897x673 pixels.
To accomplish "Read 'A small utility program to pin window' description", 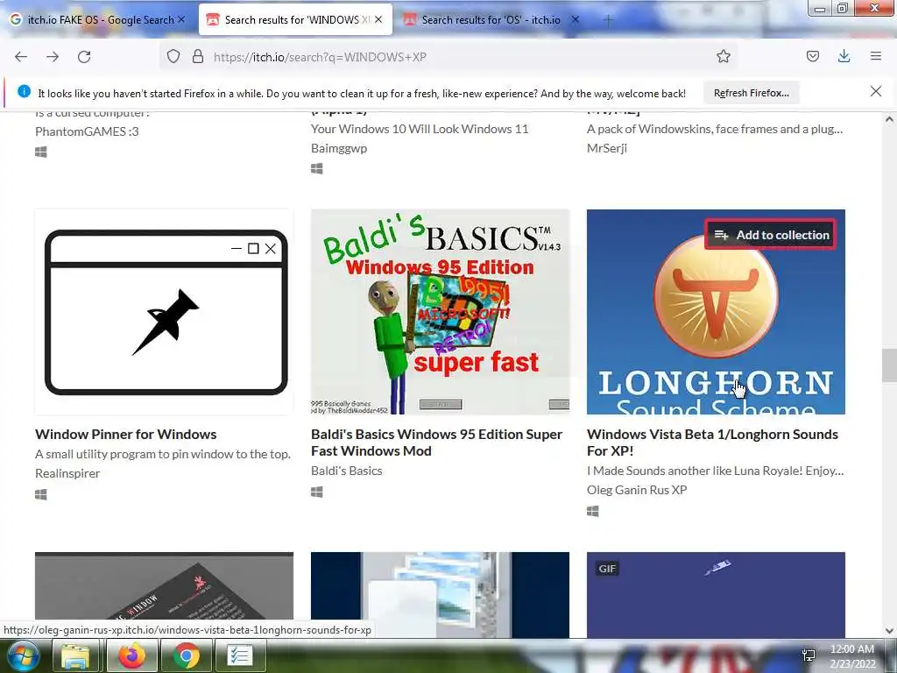I will [x=162, y=454].
